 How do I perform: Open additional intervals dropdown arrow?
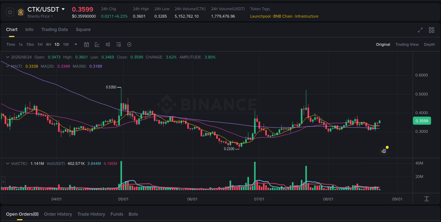[75, 44]
